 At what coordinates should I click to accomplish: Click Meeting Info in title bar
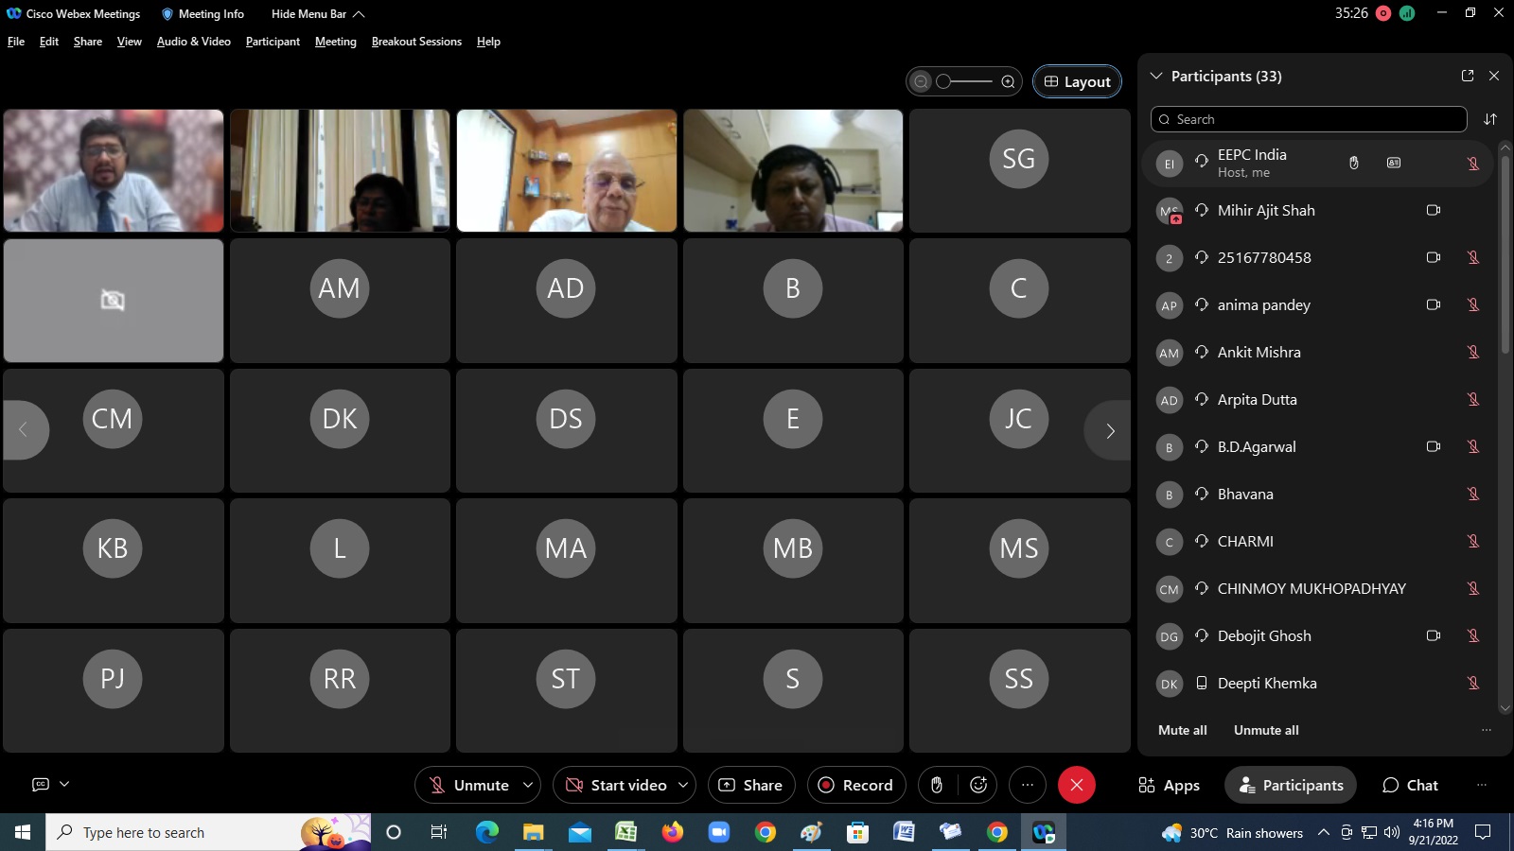pos(202,13)
